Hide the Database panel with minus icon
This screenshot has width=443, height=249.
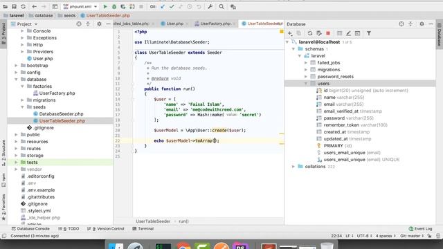point(431,24)
